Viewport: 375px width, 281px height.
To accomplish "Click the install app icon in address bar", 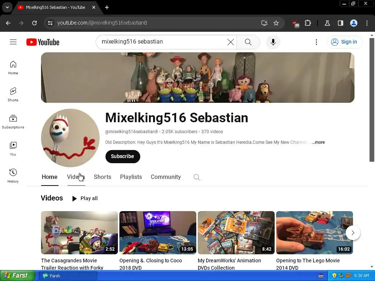I will 264,23.
